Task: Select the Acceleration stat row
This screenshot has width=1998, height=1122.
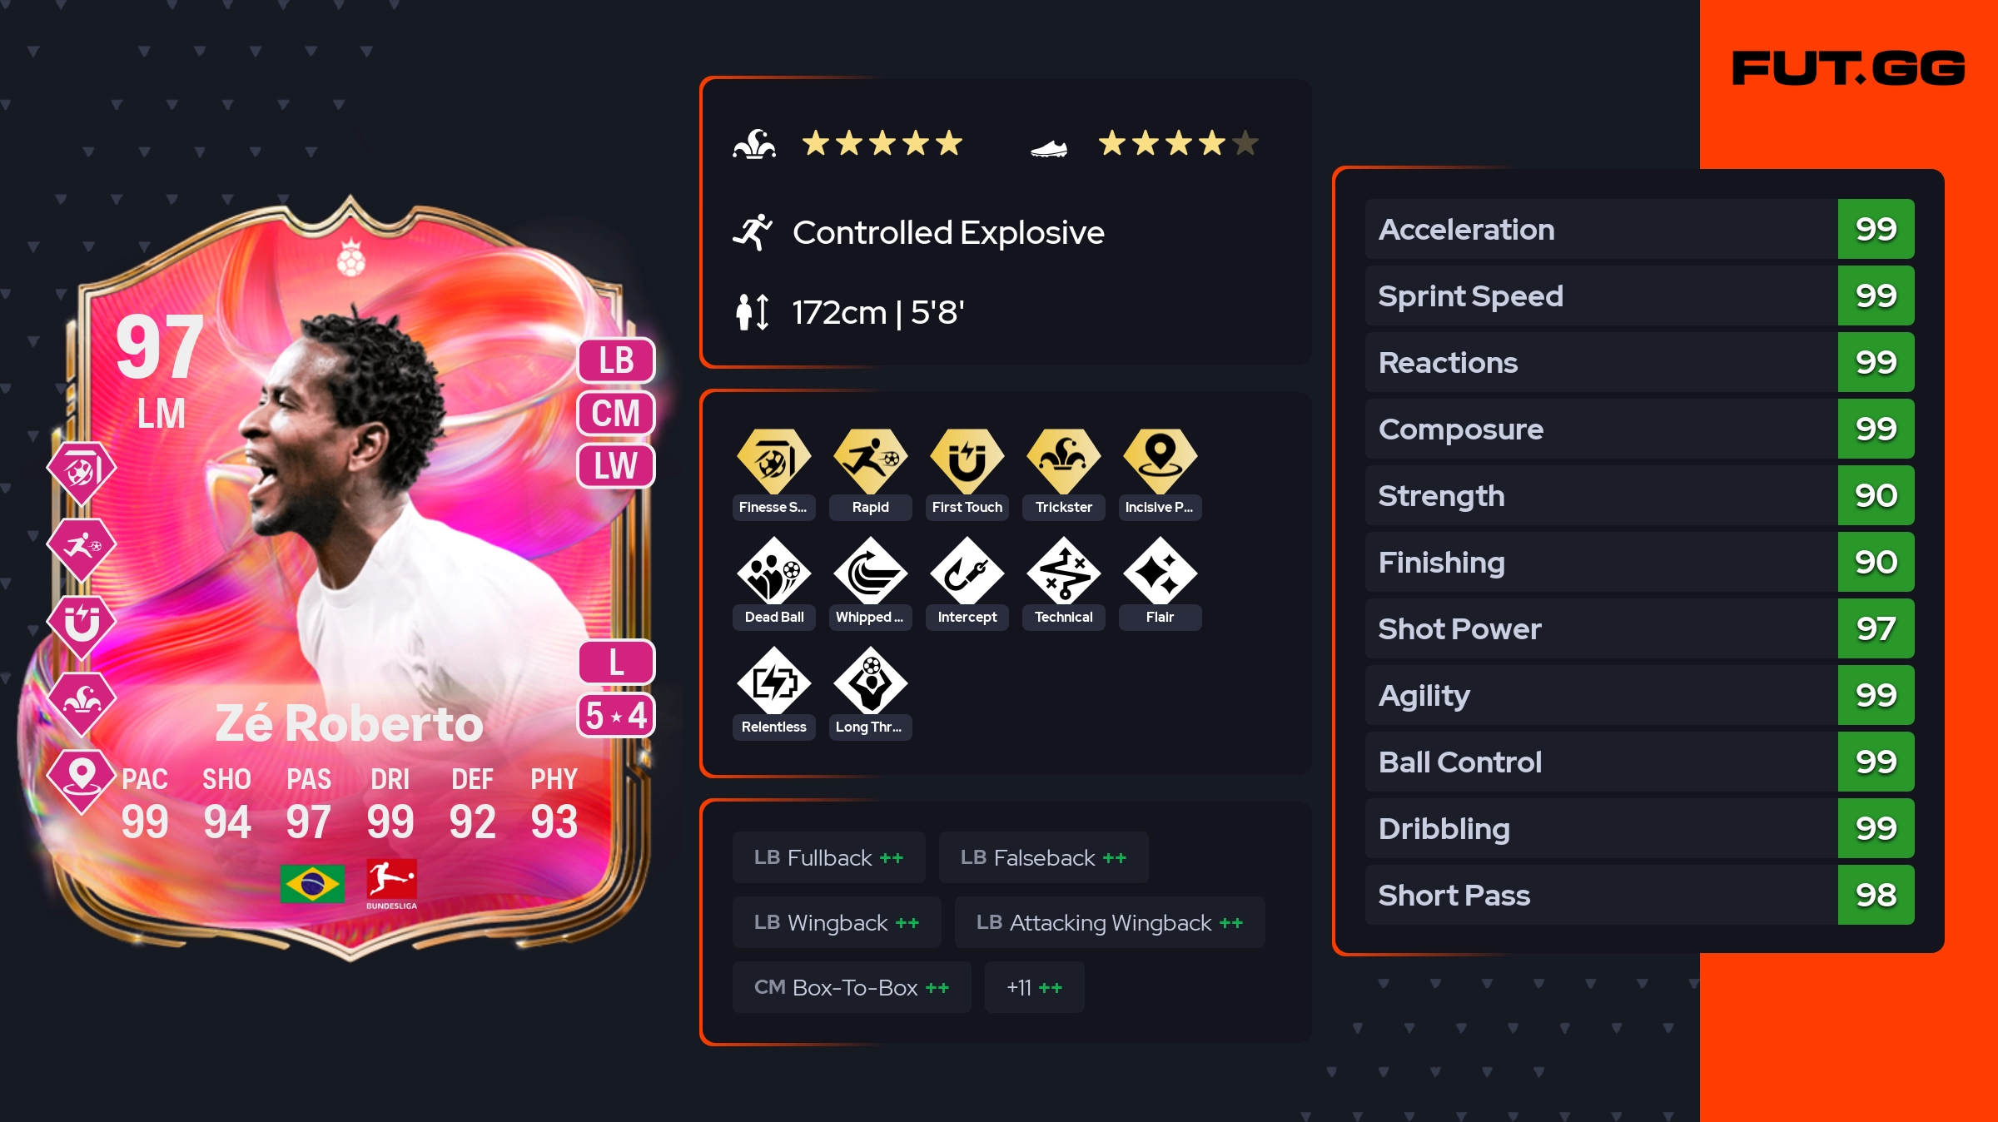Action: 1639,229
